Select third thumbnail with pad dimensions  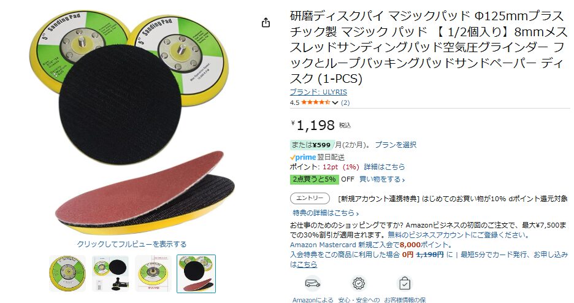[x=153, y=274]
